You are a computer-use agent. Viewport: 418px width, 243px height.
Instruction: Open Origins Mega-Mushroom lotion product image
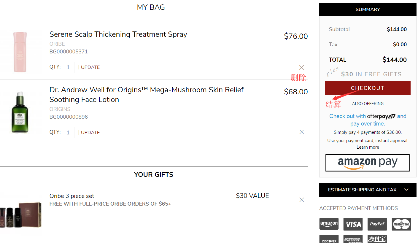[x=20, y=112]
